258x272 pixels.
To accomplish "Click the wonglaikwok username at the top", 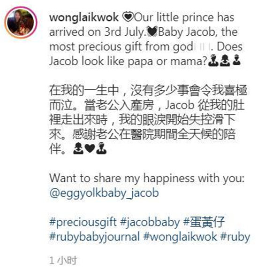I will (84, 17).
